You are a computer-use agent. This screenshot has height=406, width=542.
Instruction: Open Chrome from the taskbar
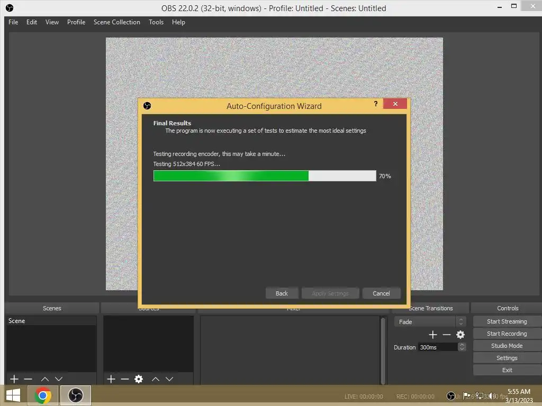point(43,395)
